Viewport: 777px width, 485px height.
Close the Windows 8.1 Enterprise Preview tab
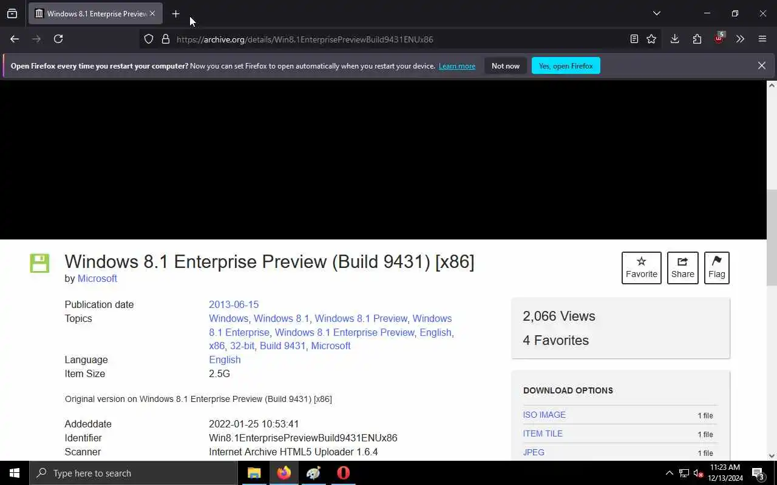tap(152, 13)
